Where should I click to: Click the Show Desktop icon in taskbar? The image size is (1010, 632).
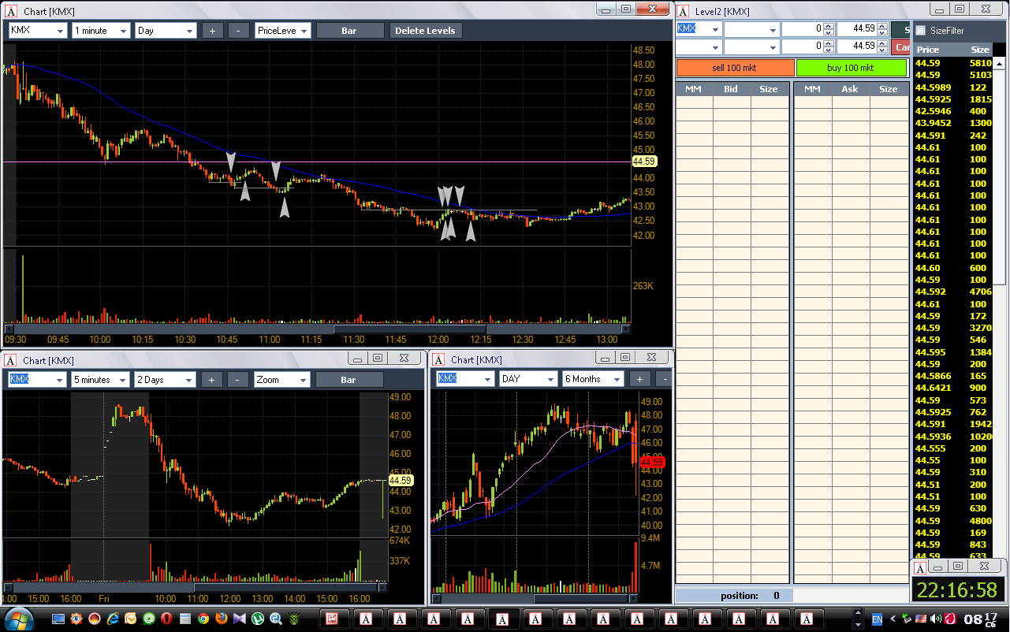[x=59, y=619]
